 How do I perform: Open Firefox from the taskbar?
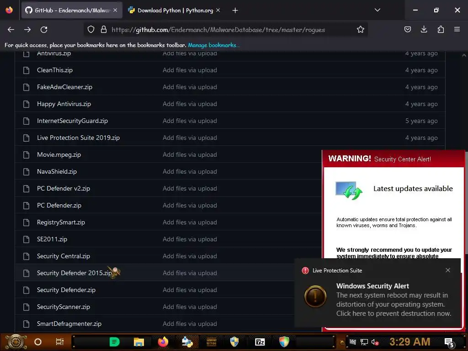tap(163, 342)
